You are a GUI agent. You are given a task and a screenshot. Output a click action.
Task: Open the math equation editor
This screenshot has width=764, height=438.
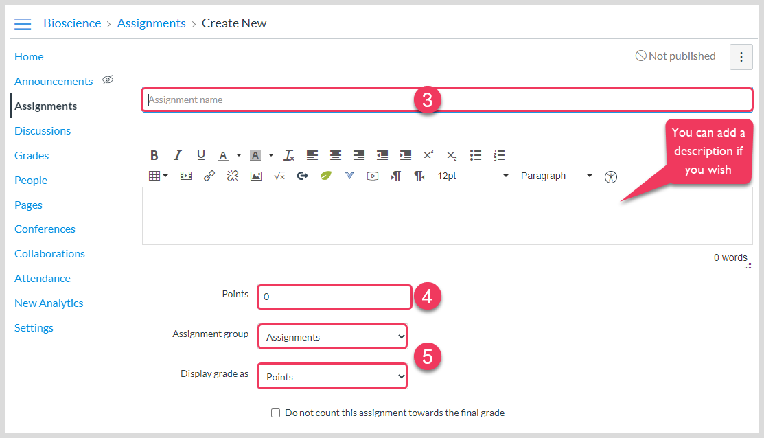(x=279, y=176)
